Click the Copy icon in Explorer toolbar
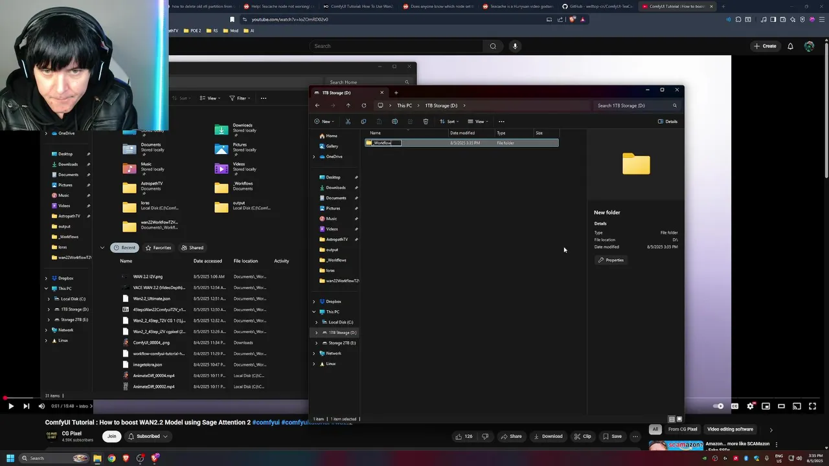The image size is (829, 466). (x=363, y=121)
